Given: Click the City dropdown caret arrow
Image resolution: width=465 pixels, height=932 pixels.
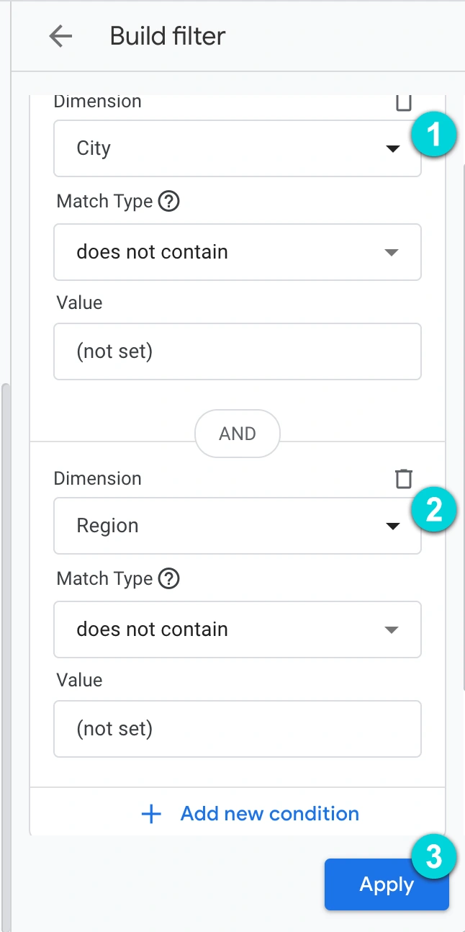Looking at the screenshot, I should 392,149.
